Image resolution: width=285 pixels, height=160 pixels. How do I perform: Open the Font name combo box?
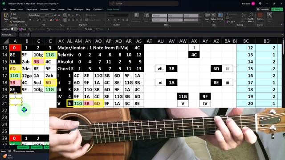[x=37, y=15]
